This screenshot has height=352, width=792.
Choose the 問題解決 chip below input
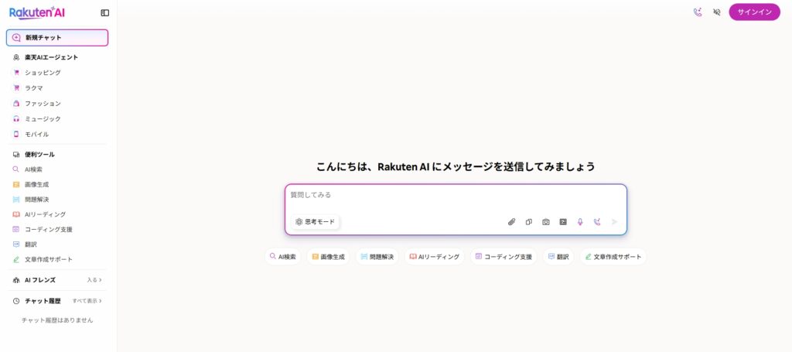point(377,257)
